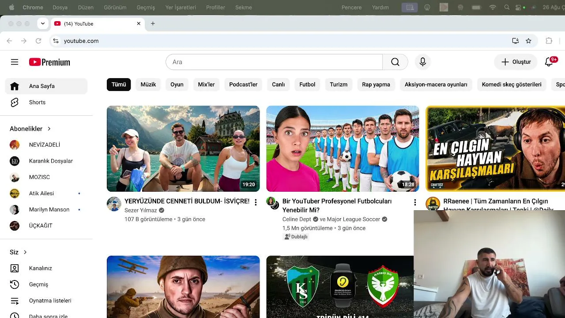The height and width of the screenshot is (318, 565).
Task: Install YouTube app from address bar icon
Action: [x=516, y=41]
